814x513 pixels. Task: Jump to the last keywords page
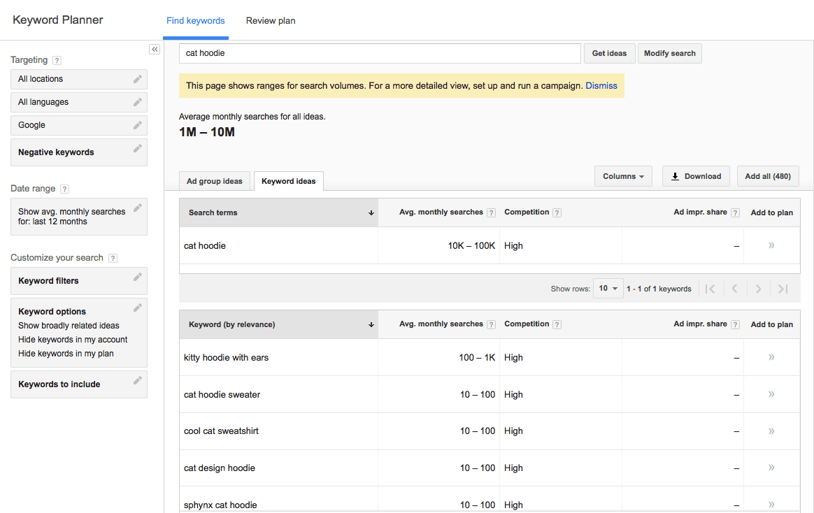(x=783, y=288)
